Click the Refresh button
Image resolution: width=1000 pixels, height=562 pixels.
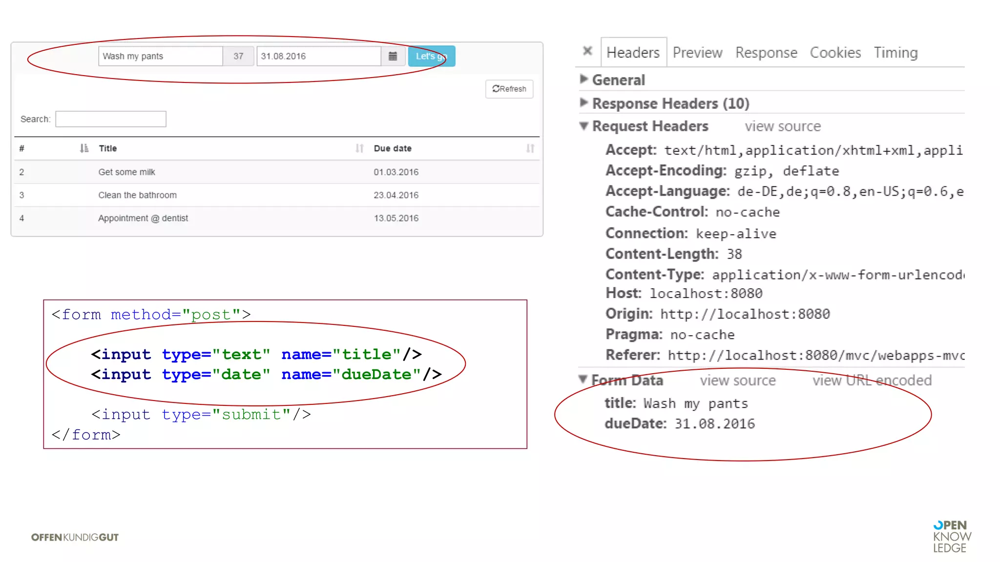pos(509,89)
